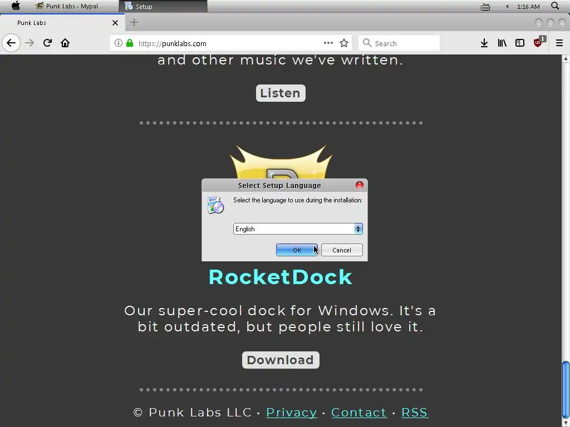Open the Contact link

(x=359, y=413)
